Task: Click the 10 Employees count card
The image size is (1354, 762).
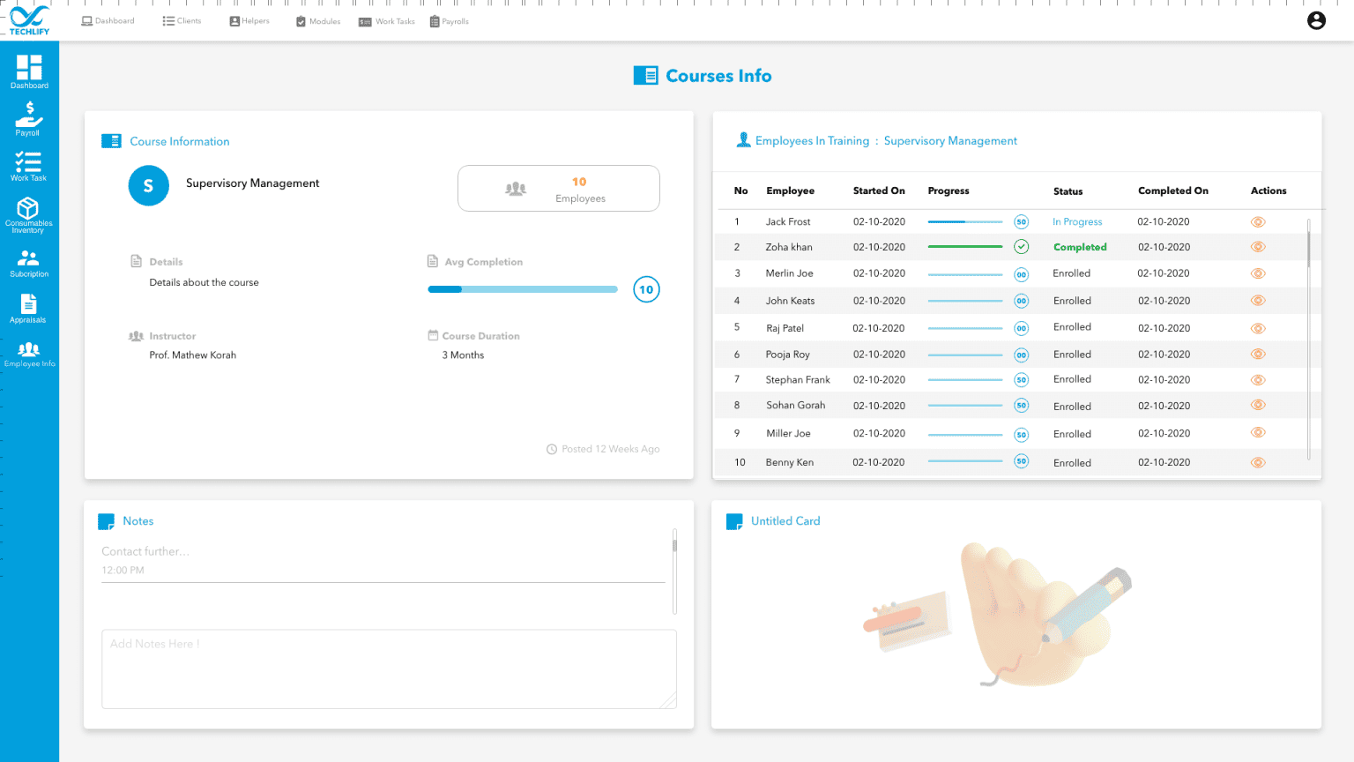Action: tap(558, 188)
